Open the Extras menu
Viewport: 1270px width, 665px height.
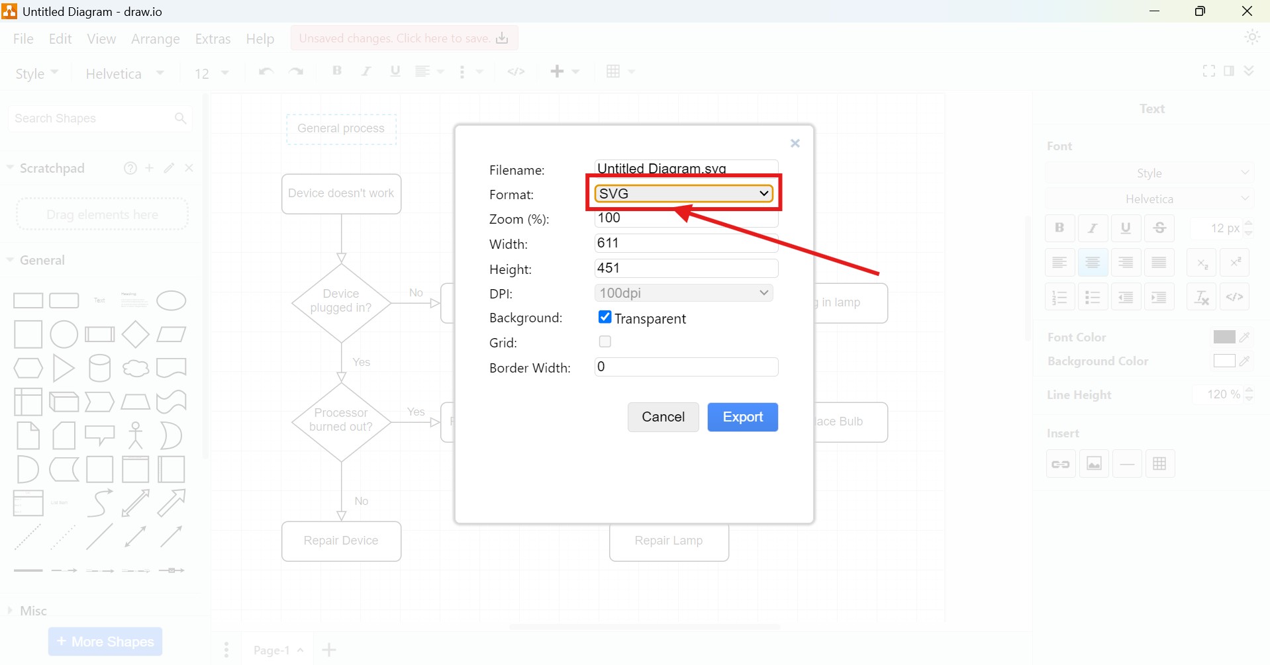pyautogui.click(x=213, y=38)
